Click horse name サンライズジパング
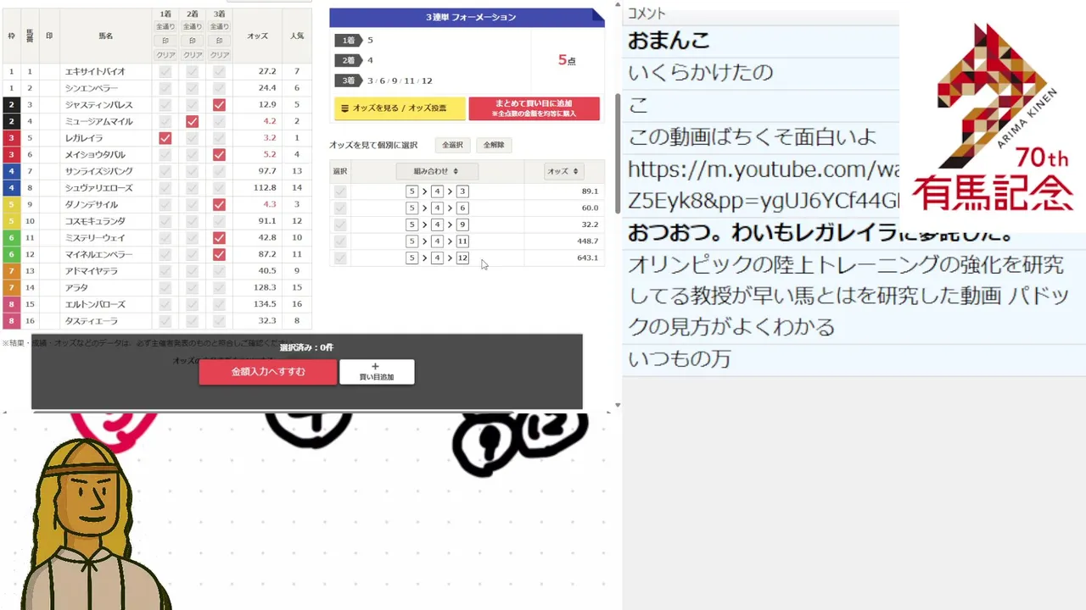The width and height of the screenshot is (1086, 610). (x=99, y=171)
